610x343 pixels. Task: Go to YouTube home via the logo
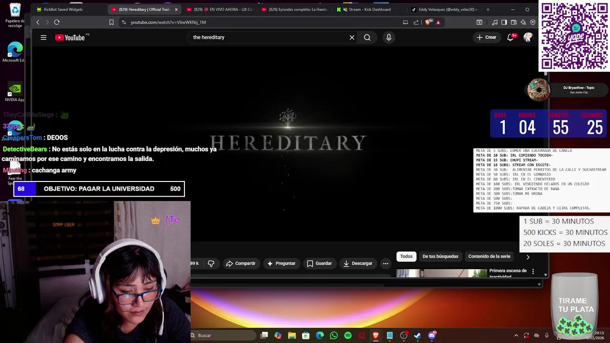coord(70,37)
